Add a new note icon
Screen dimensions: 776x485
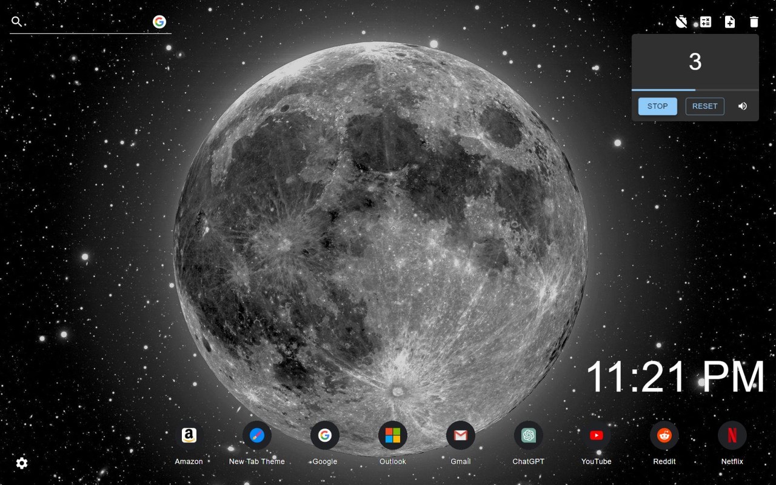tap(730, 22)
